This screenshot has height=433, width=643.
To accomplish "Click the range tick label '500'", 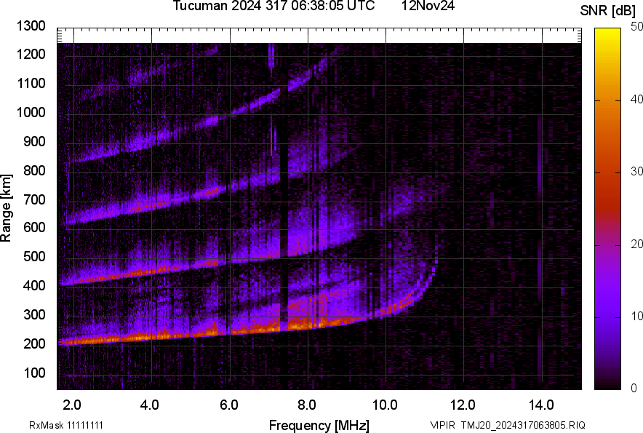I will click(34, 256).
